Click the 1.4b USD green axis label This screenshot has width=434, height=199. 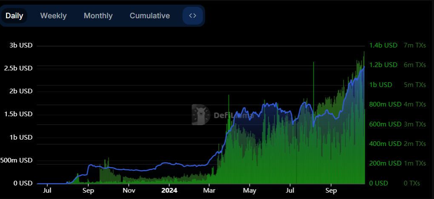(383, 45)
